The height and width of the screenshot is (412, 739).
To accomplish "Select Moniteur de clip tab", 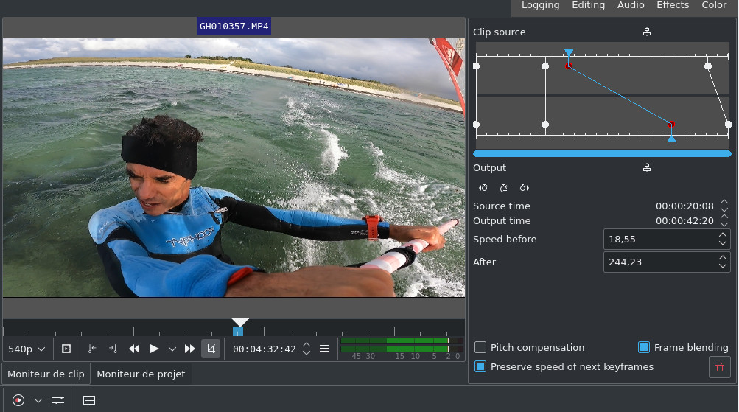I will (46, 374).
